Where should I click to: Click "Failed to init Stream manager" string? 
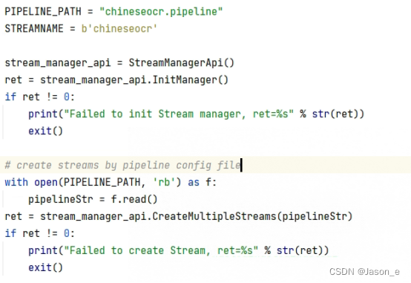(x=179, y=114)
